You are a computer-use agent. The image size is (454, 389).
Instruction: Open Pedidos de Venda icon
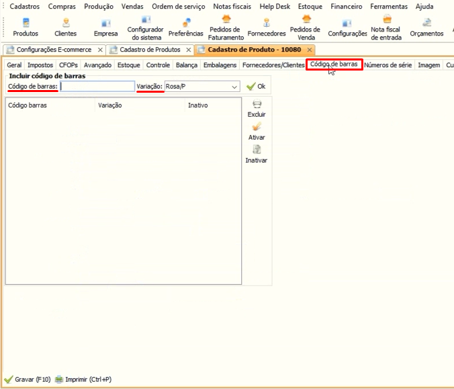pyautogui.click(x=306, y=19)
